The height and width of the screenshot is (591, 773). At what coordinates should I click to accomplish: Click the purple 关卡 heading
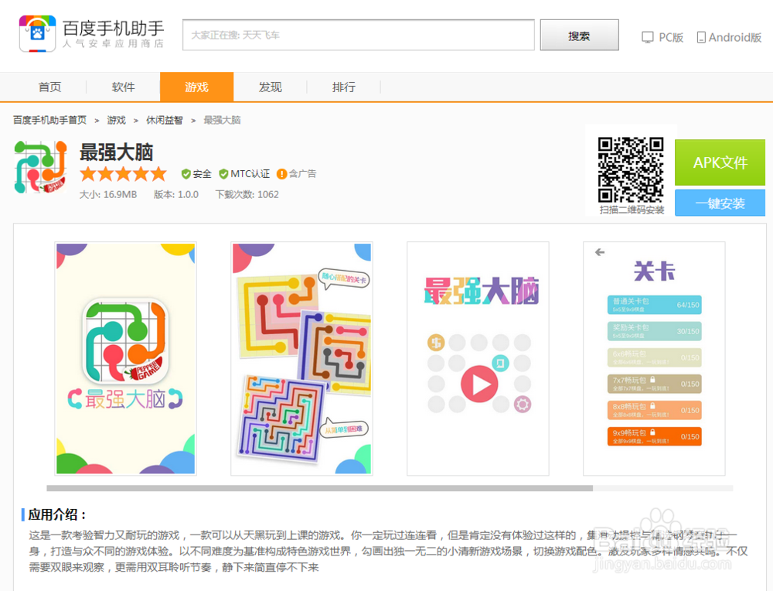point(654,271)
